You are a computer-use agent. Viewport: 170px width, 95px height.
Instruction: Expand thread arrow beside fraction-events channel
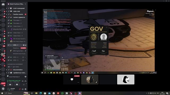(x=7, y=14)
